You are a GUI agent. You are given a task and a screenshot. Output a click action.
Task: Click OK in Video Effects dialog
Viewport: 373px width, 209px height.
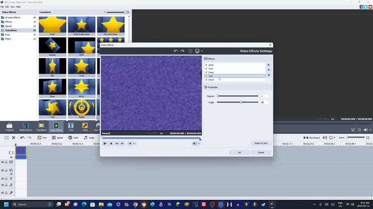point(240,152)
